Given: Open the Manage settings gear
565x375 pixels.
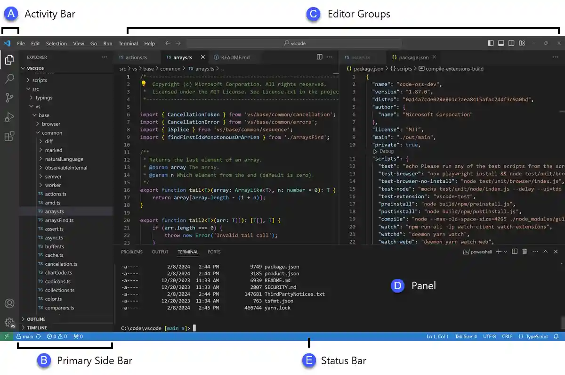Looking at the screenshot, I should click(x=10, y=322).
